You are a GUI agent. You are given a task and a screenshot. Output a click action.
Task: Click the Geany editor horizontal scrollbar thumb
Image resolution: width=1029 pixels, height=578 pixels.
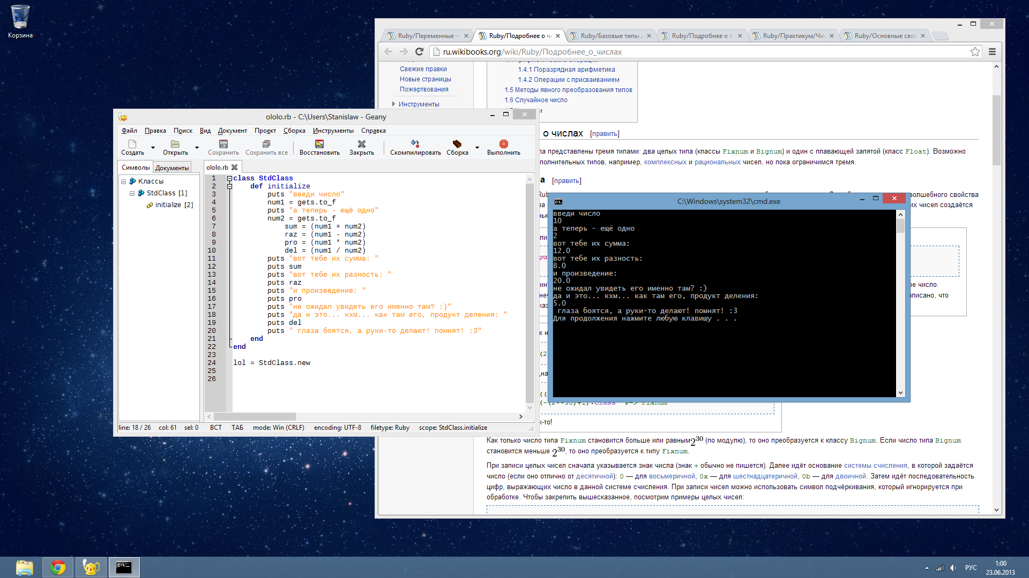tap(255, 416)
